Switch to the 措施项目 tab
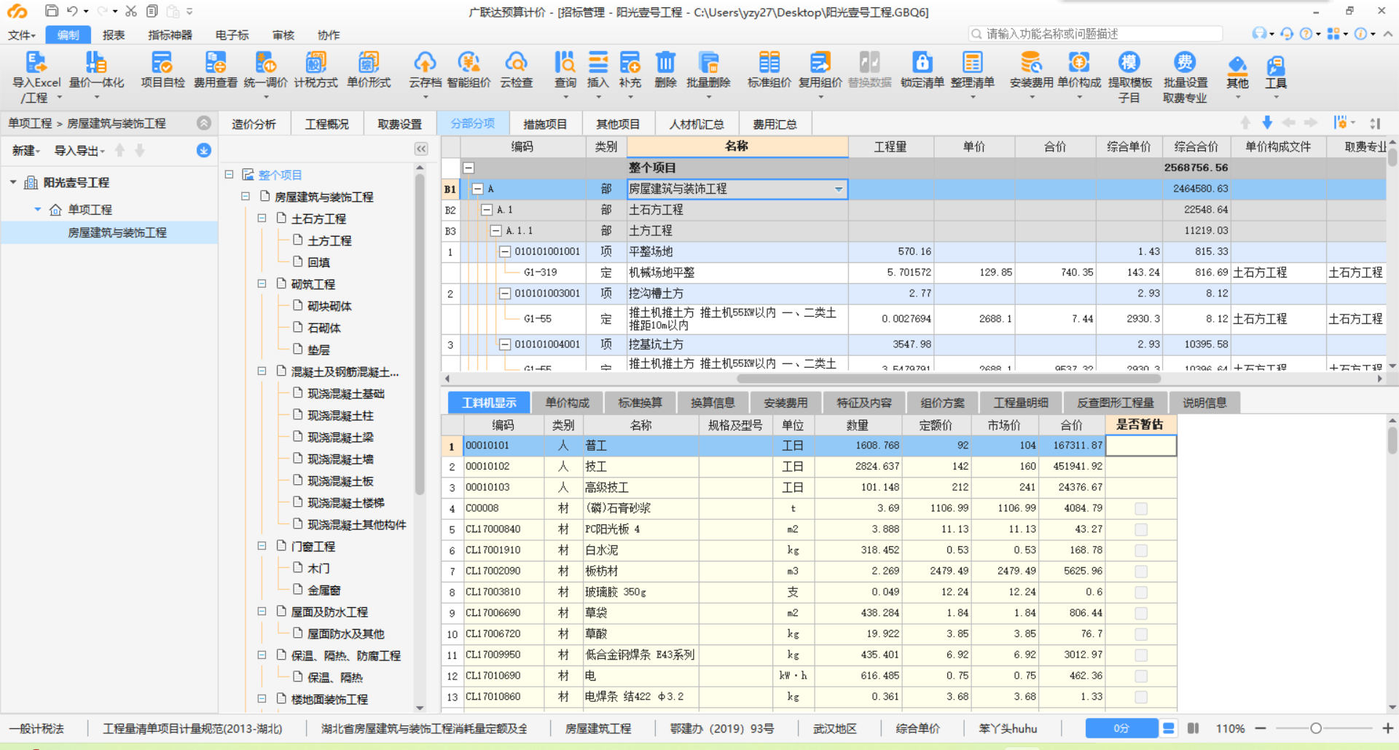This screenshot has height=750, width=1399. [x=545, y=124]
